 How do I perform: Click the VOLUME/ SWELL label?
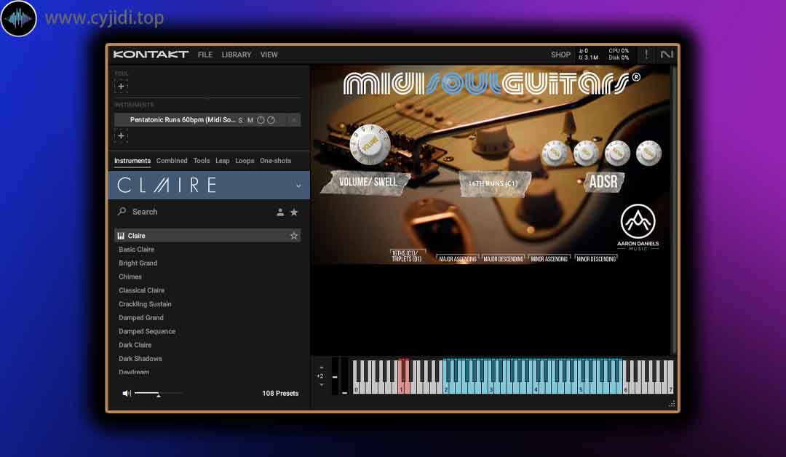368,182
